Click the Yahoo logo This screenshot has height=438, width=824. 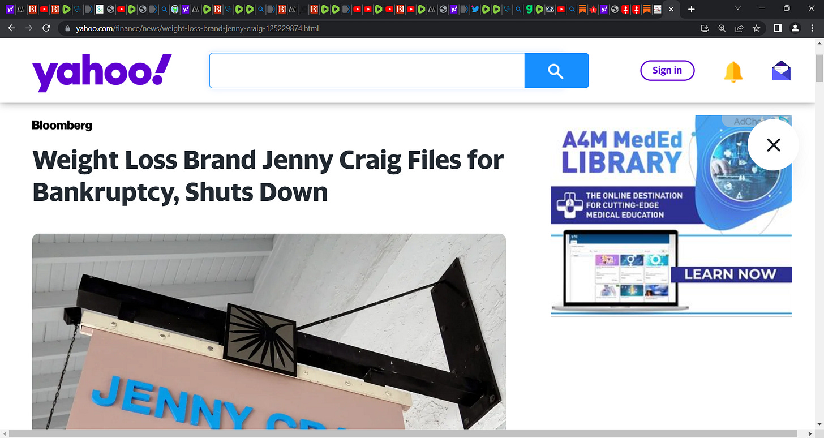[x=102, y=72]
